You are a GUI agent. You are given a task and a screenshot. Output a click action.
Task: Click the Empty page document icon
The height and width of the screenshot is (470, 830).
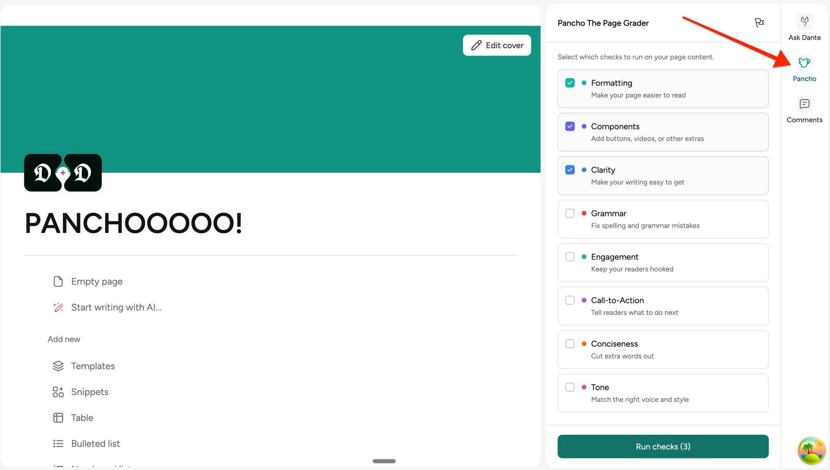click(x=58, y=281)
